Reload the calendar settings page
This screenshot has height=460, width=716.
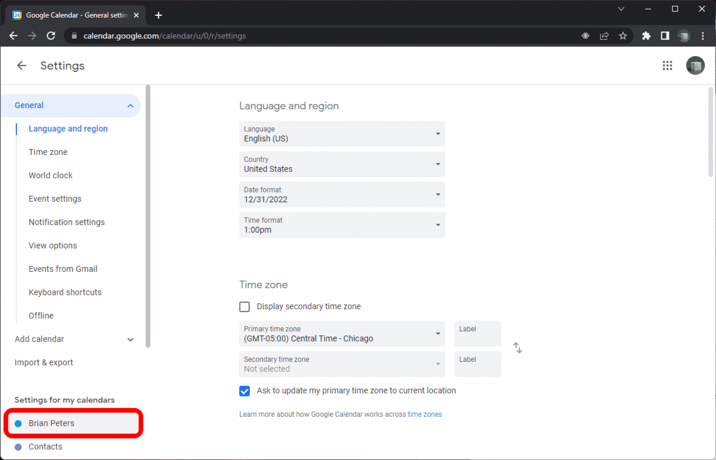point(51,36)
